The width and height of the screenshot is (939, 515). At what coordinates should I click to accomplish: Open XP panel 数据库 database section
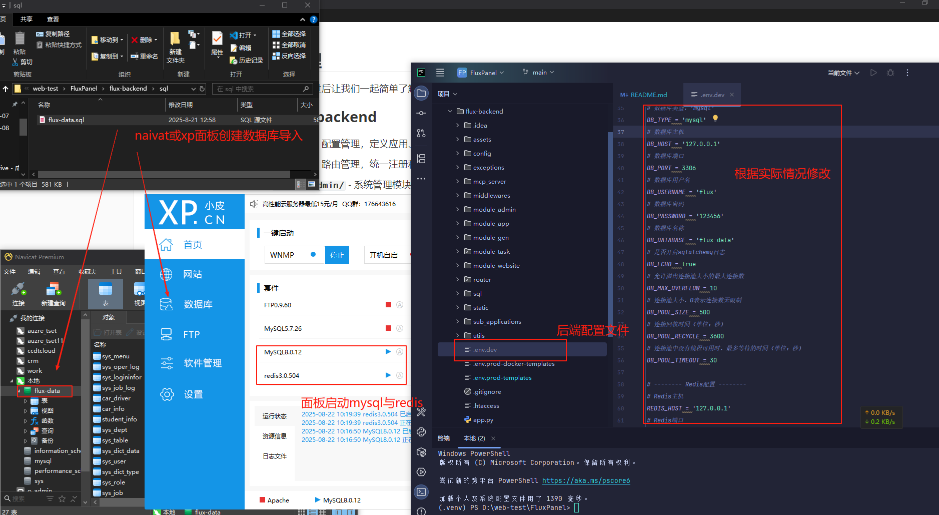click(x=198, y=304)
